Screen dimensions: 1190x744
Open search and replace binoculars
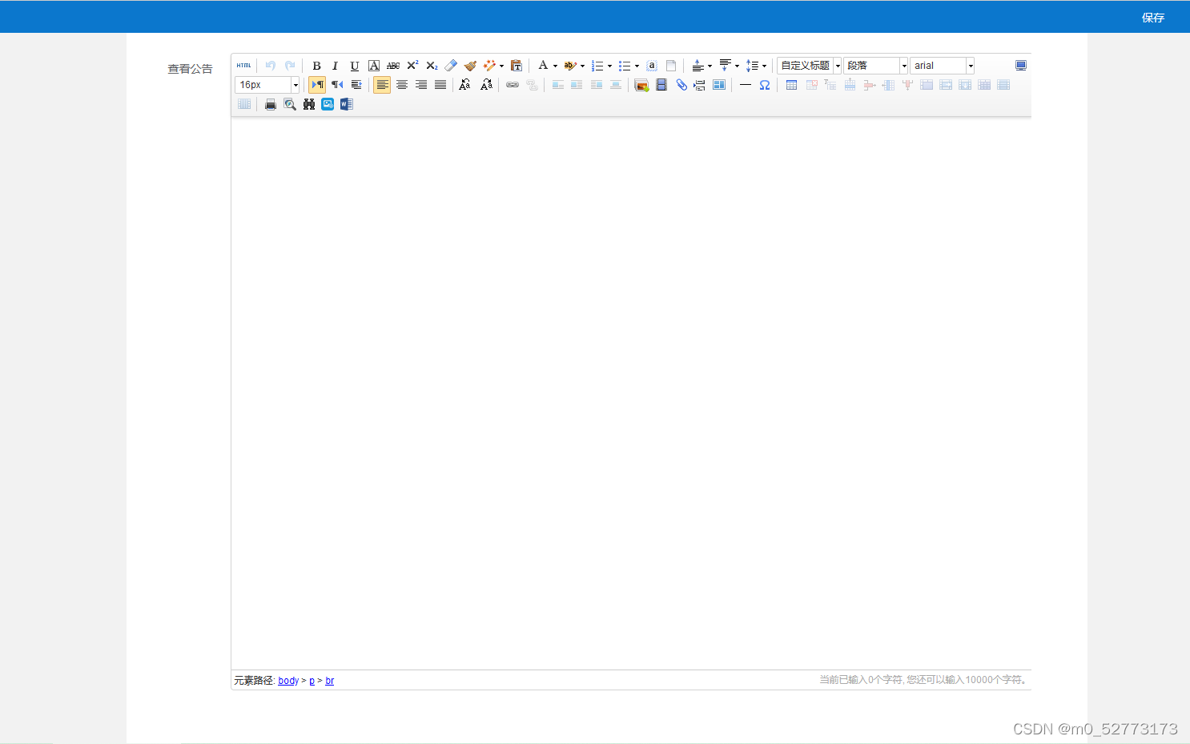pyautogui.click(x=309, y=104)
